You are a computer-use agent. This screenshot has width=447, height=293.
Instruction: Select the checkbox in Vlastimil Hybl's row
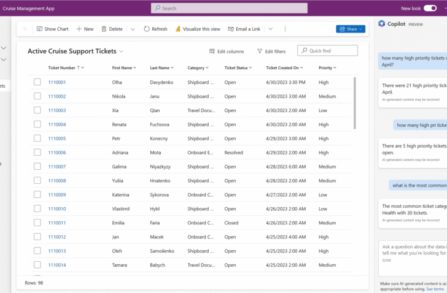pyautogui.click(x=37, y=208)
